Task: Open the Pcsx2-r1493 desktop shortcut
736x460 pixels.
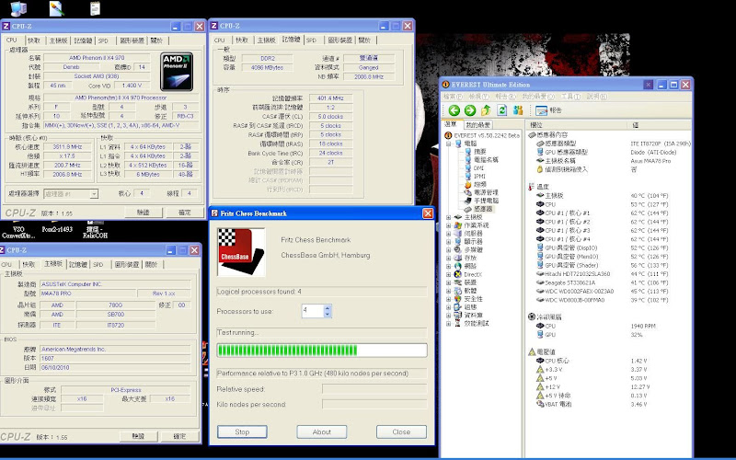Action: tap(57, 228)
